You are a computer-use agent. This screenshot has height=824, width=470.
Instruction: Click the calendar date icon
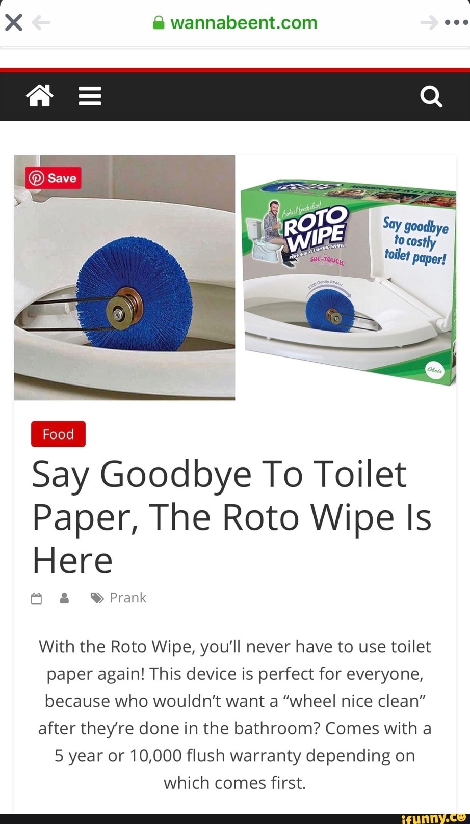coord(36,598)
